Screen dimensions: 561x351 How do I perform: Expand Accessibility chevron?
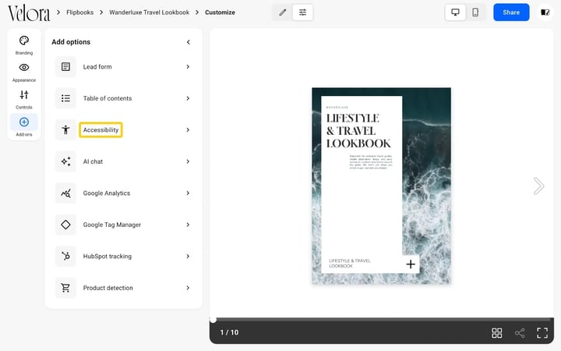click(188, 129)
